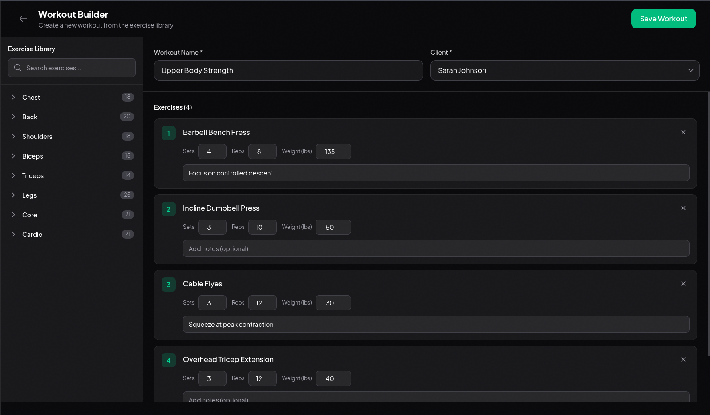The height and width of the screenshot is (415, 710).
Task: Edit Sets for Cable Flyes
Action: pos(212,303)
